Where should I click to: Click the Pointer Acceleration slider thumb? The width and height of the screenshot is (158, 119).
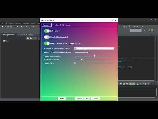point(94,56)
